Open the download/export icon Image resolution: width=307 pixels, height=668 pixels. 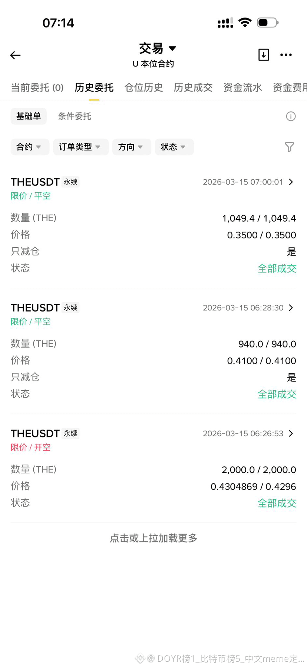264,55
